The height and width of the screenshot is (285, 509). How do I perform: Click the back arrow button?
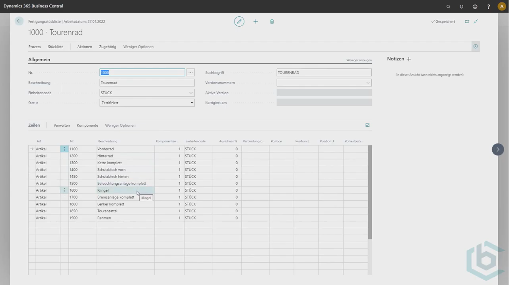click(x=19, y=21)
